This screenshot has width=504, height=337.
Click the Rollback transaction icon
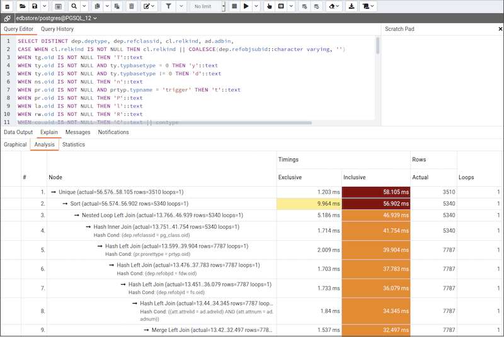pyautogui.click(x=317, y=6)
